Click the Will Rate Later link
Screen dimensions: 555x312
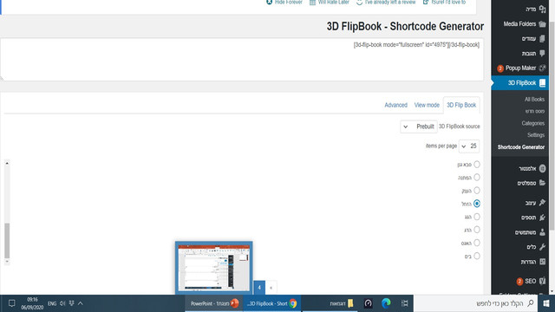(x=330, y=2)
